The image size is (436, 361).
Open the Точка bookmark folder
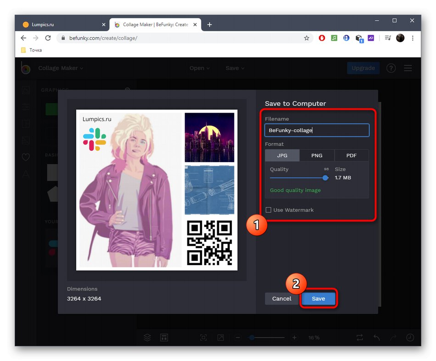pyautogui.click(x=31, y=50)
